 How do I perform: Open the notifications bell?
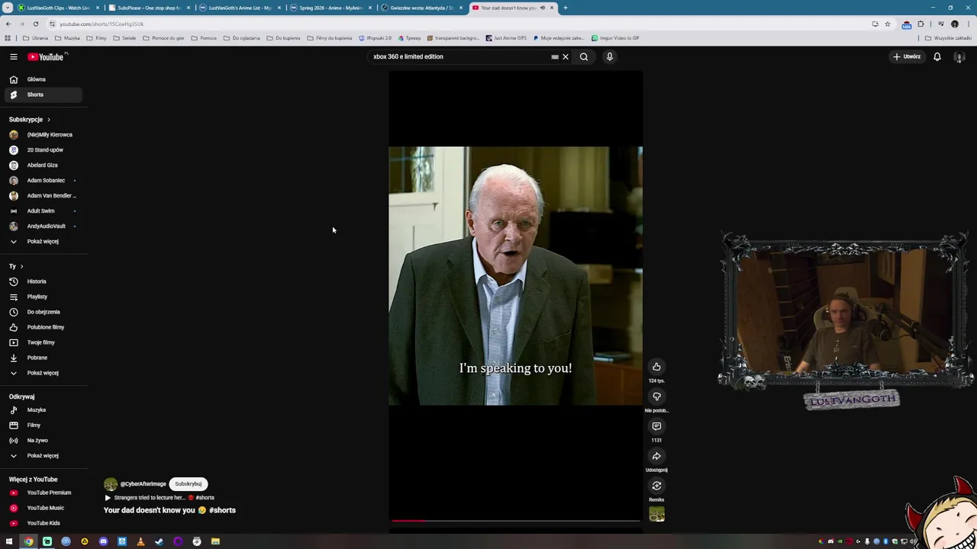937,56
